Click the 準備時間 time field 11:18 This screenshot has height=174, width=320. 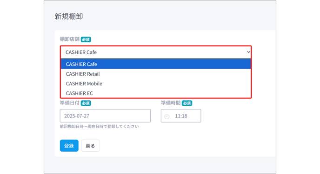181,116
